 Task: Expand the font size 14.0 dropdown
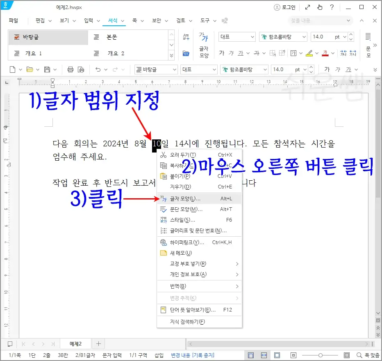pos(344,37)
